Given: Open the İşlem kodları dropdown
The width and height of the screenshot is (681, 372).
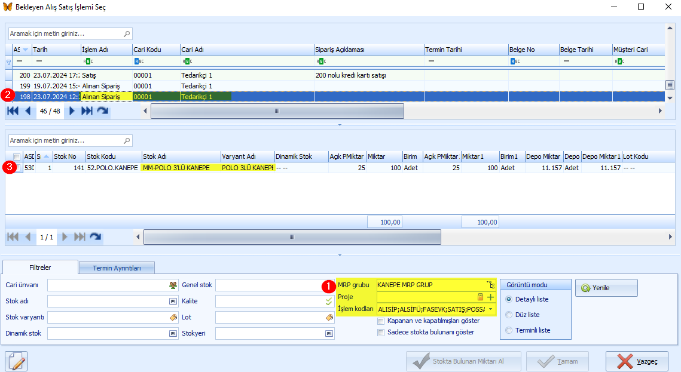Looking at the screenshot, I should pyautogui.click(x=491, y=309).
